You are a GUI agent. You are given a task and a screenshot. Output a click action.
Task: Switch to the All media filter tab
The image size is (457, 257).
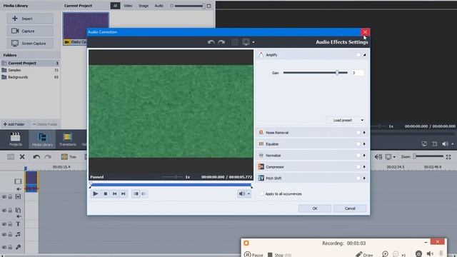pos(115,6)
